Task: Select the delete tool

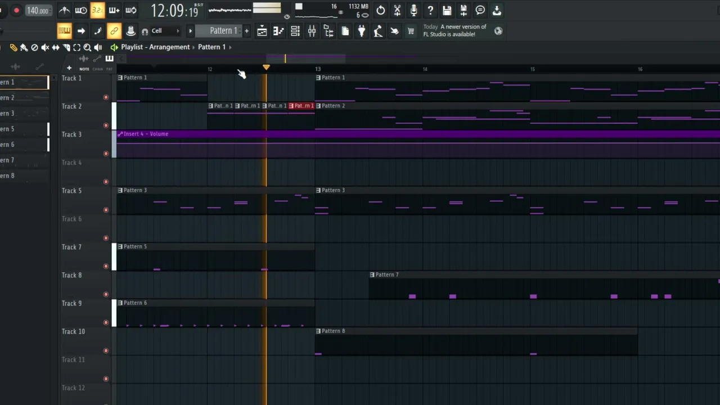Action: point(34,47)
